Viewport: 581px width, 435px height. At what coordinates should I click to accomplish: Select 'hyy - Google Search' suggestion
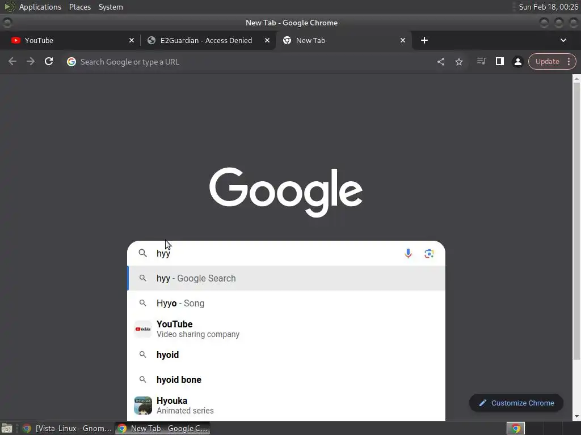pyautogui.click(x=286, y=278)
